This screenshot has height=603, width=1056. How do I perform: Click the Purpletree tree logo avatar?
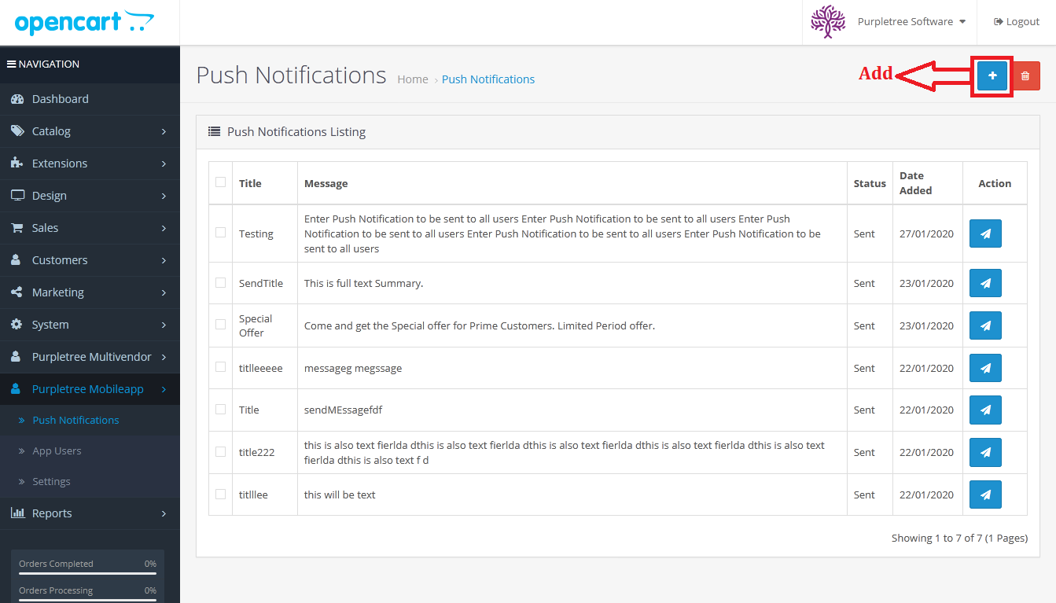pos(828,22)
